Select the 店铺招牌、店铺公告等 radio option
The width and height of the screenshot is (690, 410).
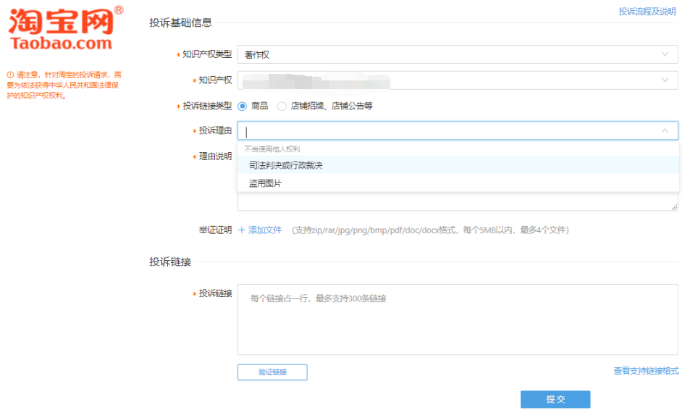(x=282, y=106)
